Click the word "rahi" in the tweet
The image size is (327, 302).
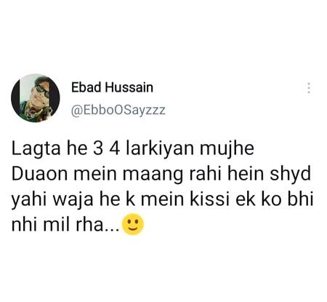205,174
